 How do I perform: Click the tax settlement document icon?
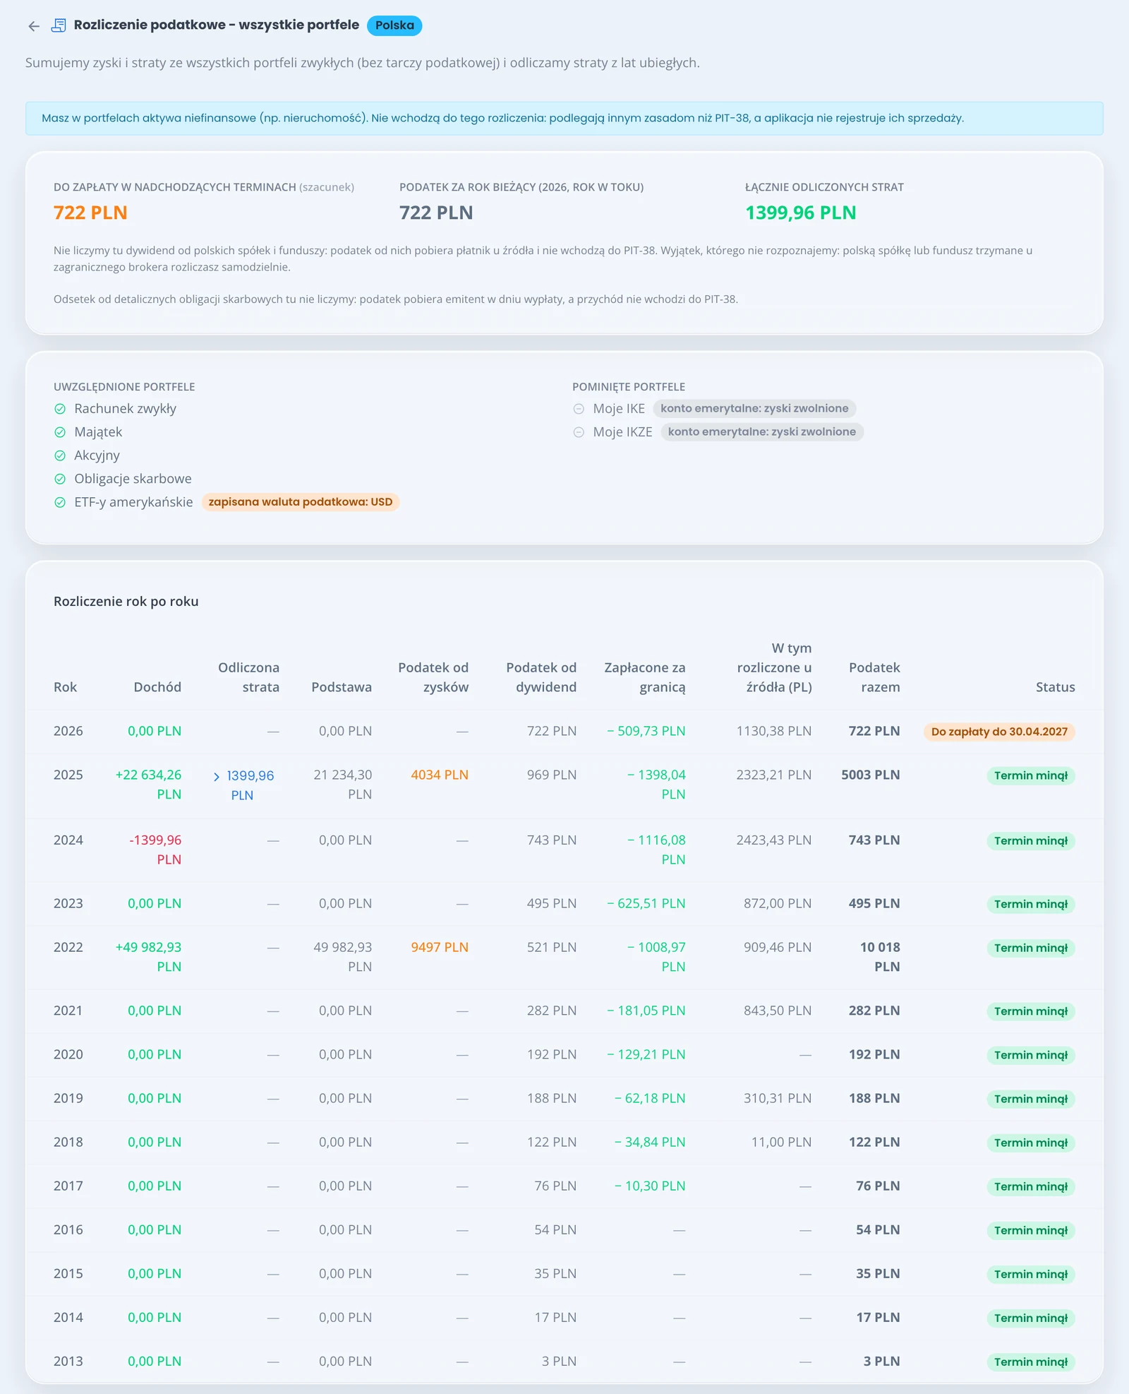[59, 25]
